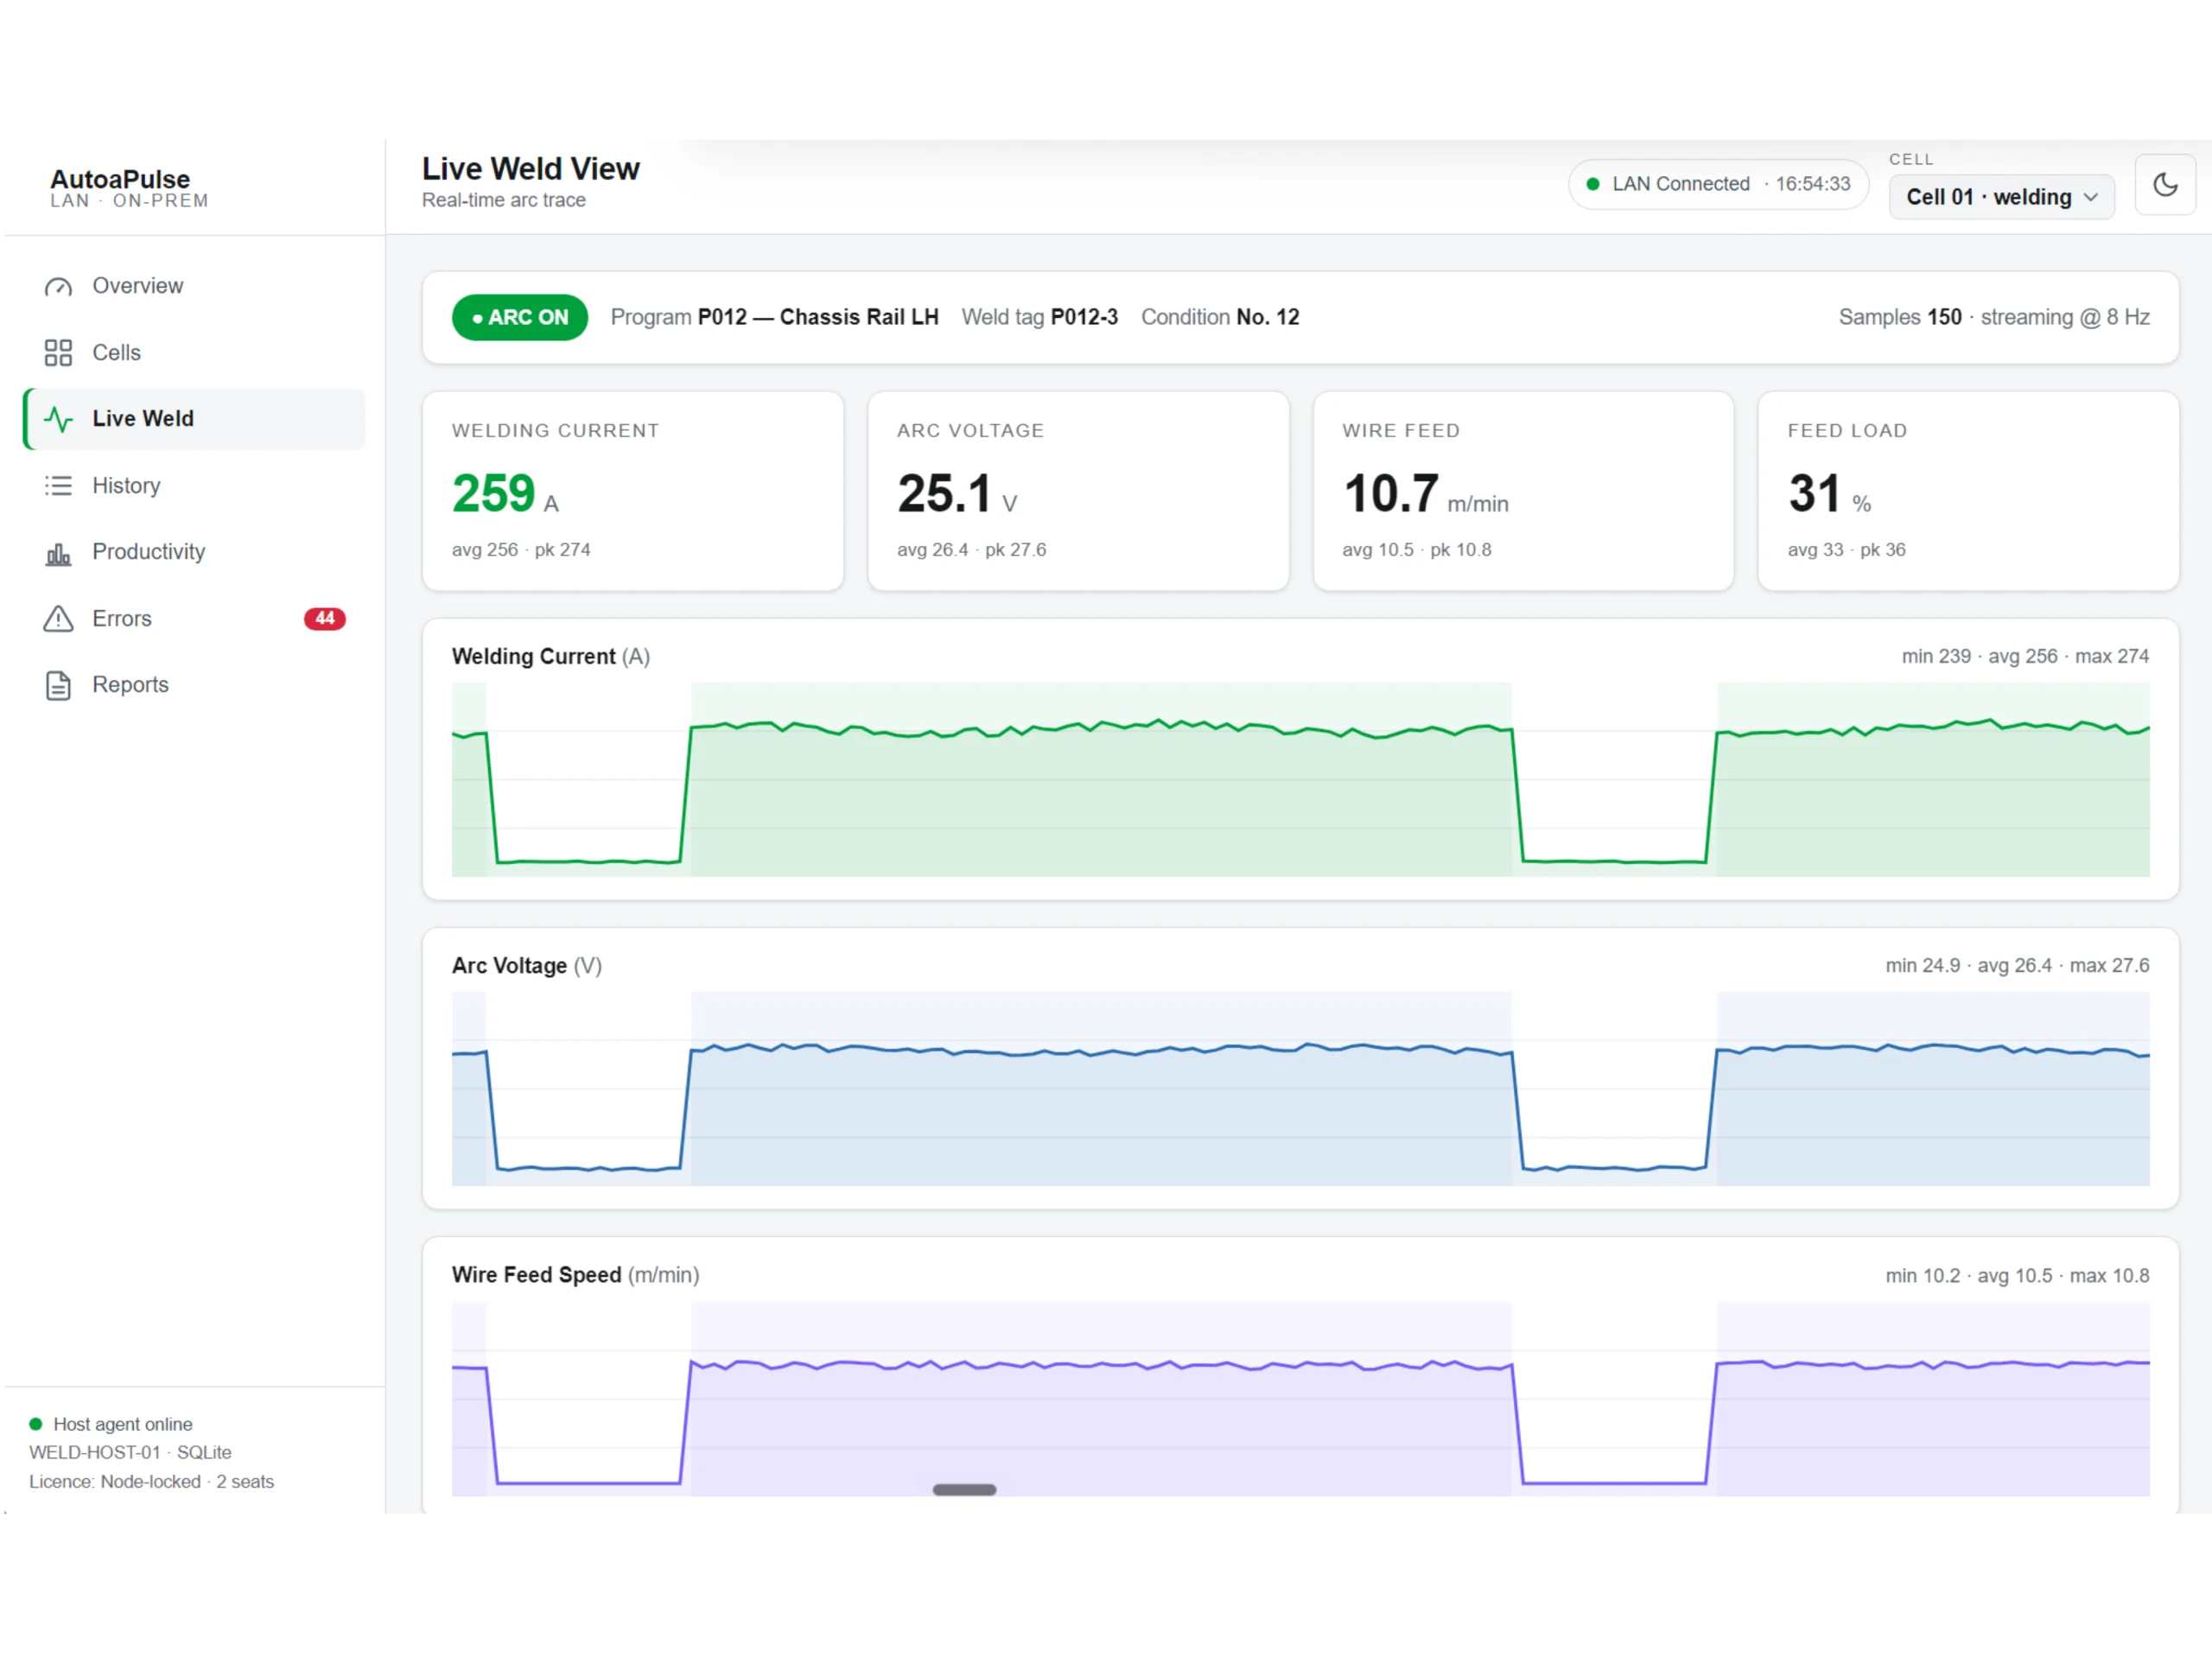Select the Welding Current value card

tap(633, 491)
